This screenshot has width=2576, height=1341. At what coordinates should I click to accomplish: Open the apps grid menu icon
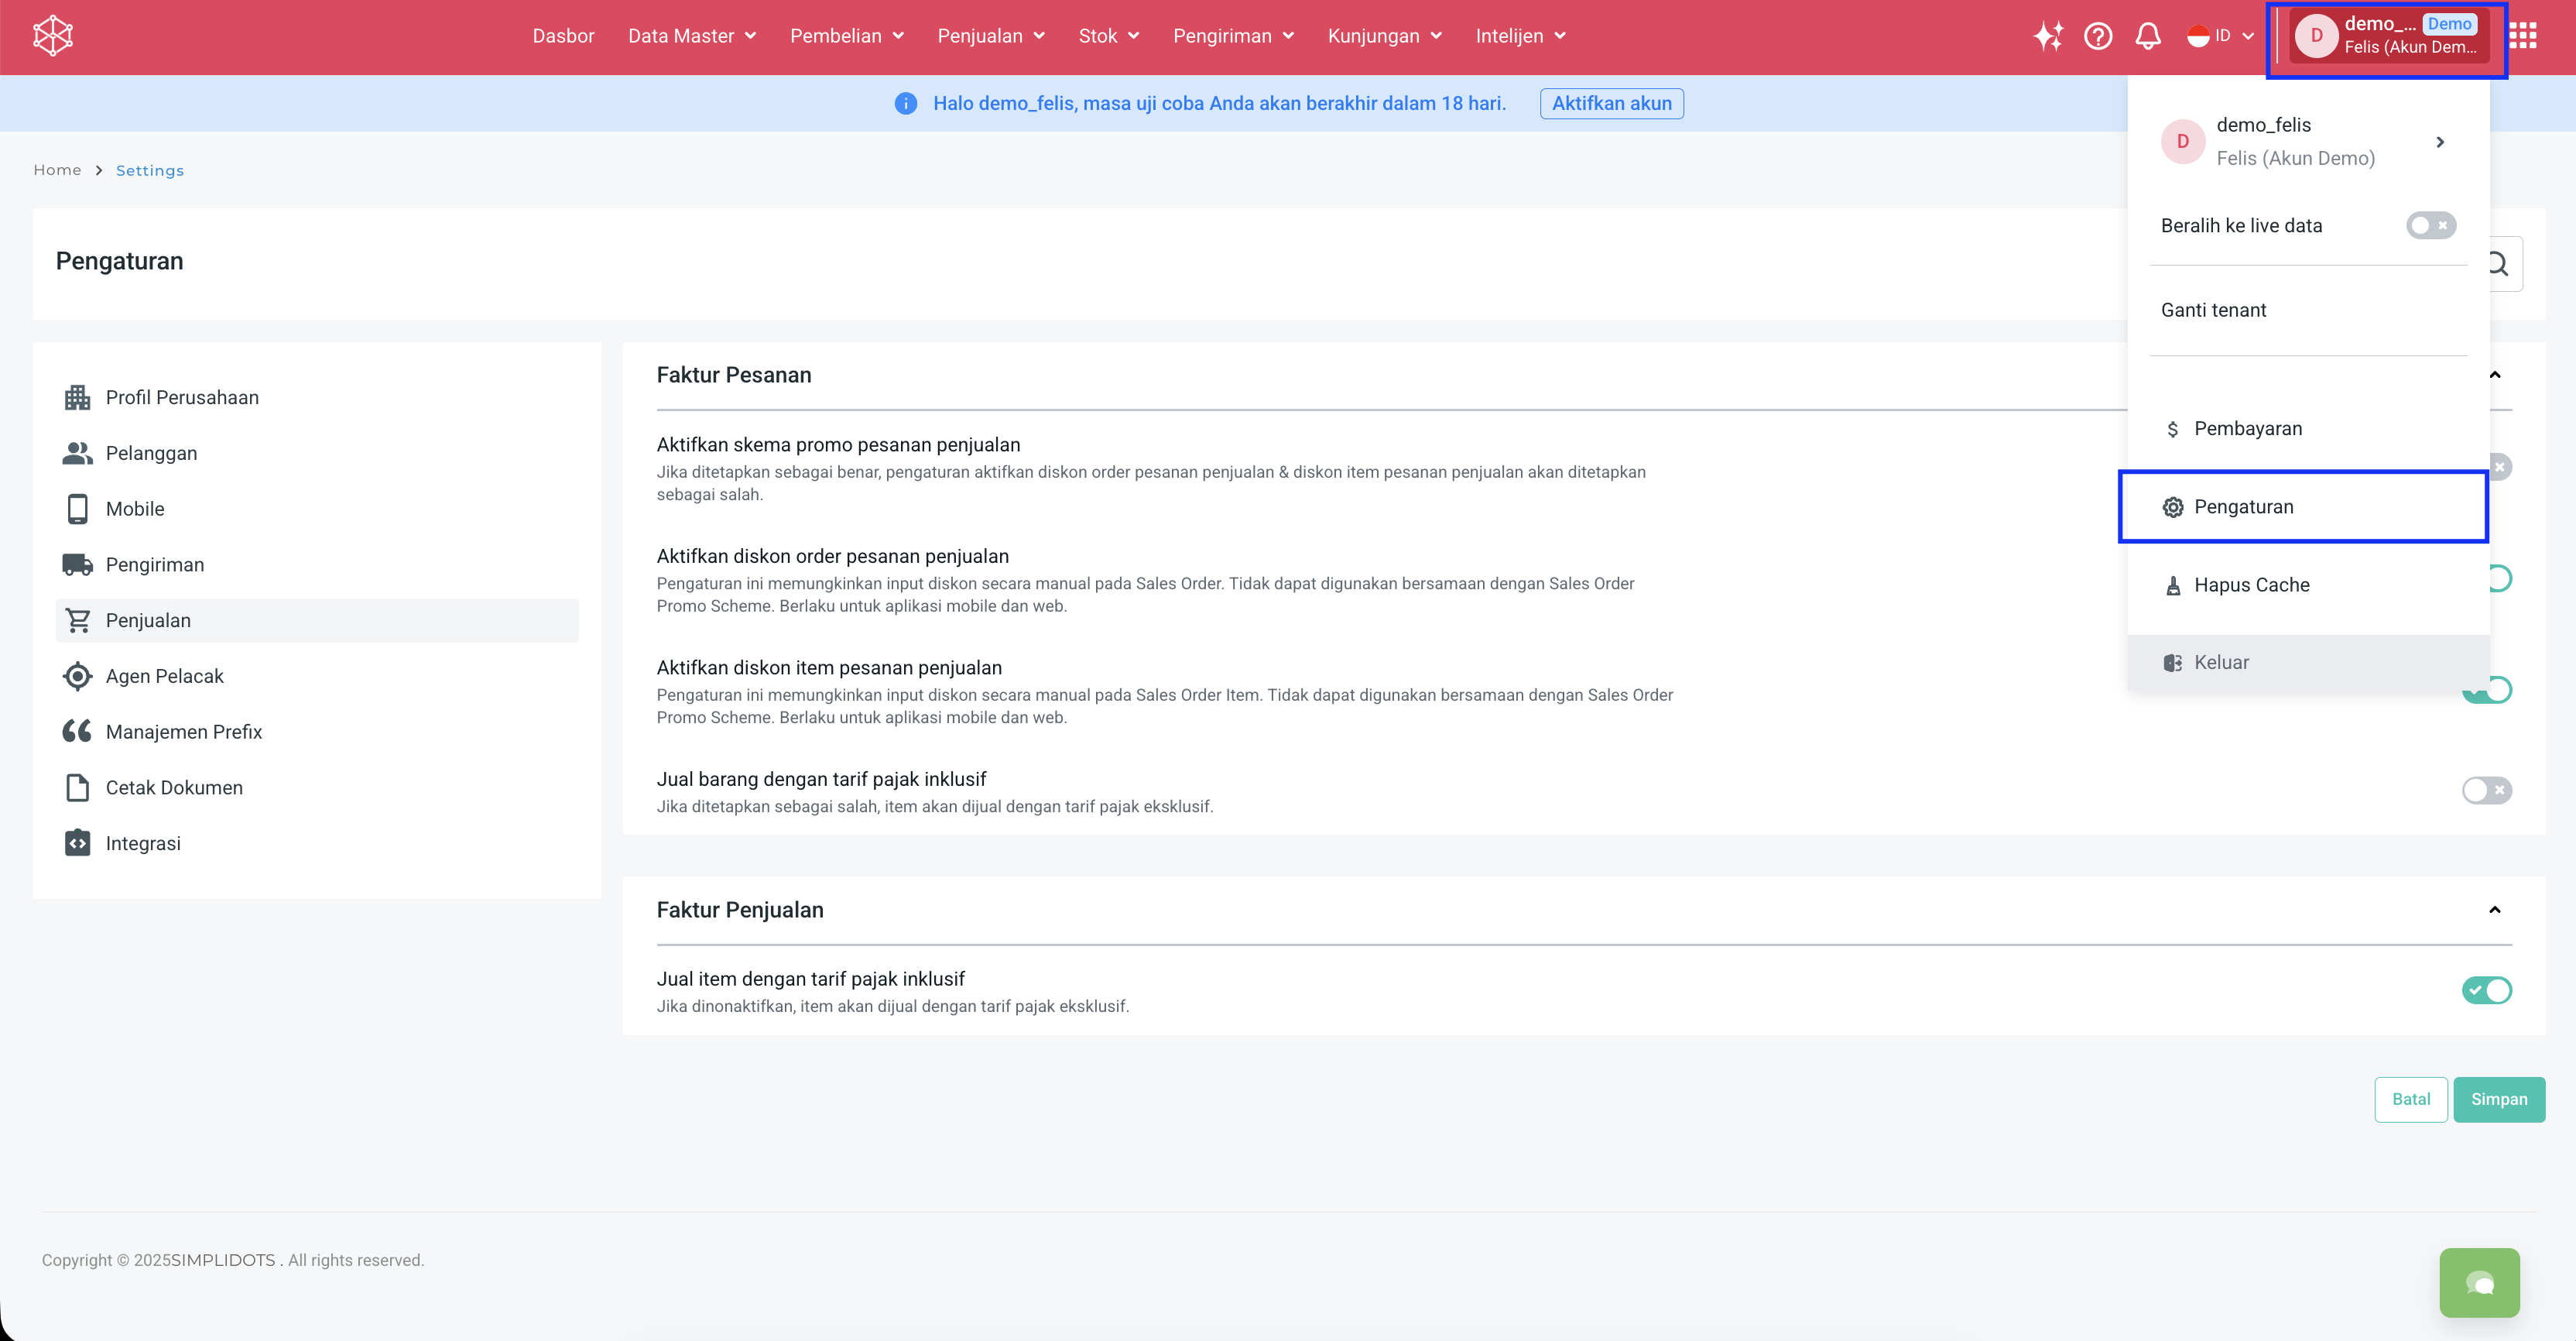click(x=2522, y=36)
